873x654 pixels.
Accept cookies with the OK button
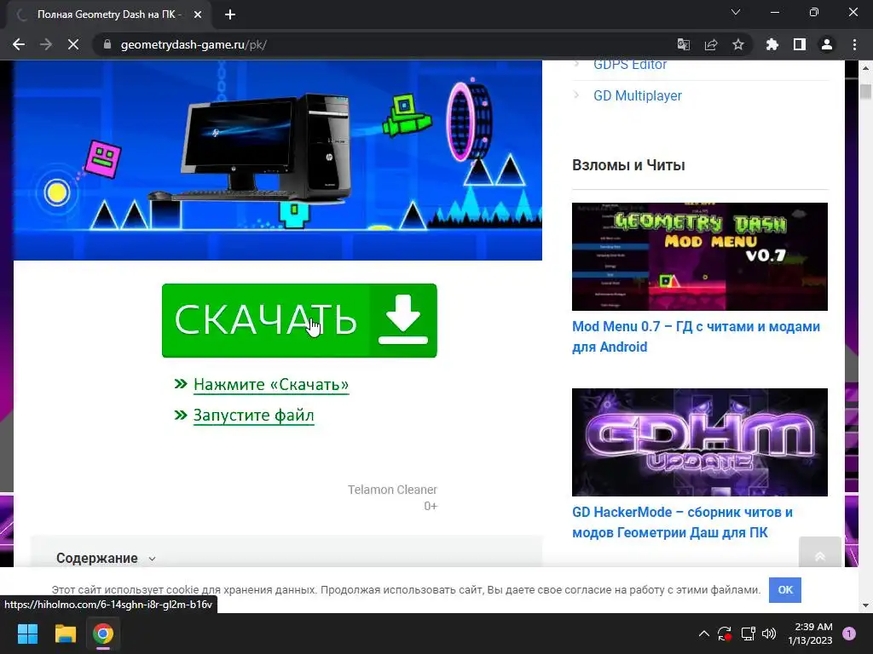click(x=785, y=589)
